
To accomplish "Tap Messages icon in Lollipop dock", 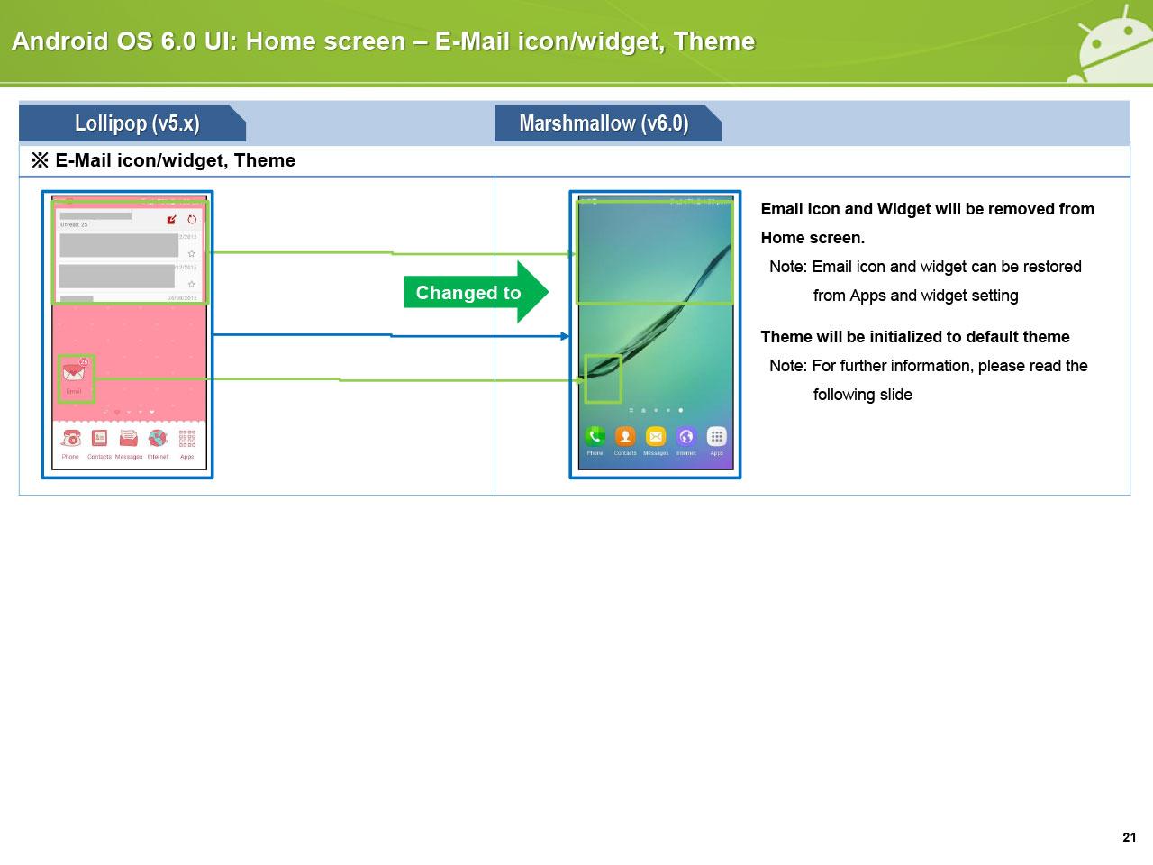I will pos(129,439).
